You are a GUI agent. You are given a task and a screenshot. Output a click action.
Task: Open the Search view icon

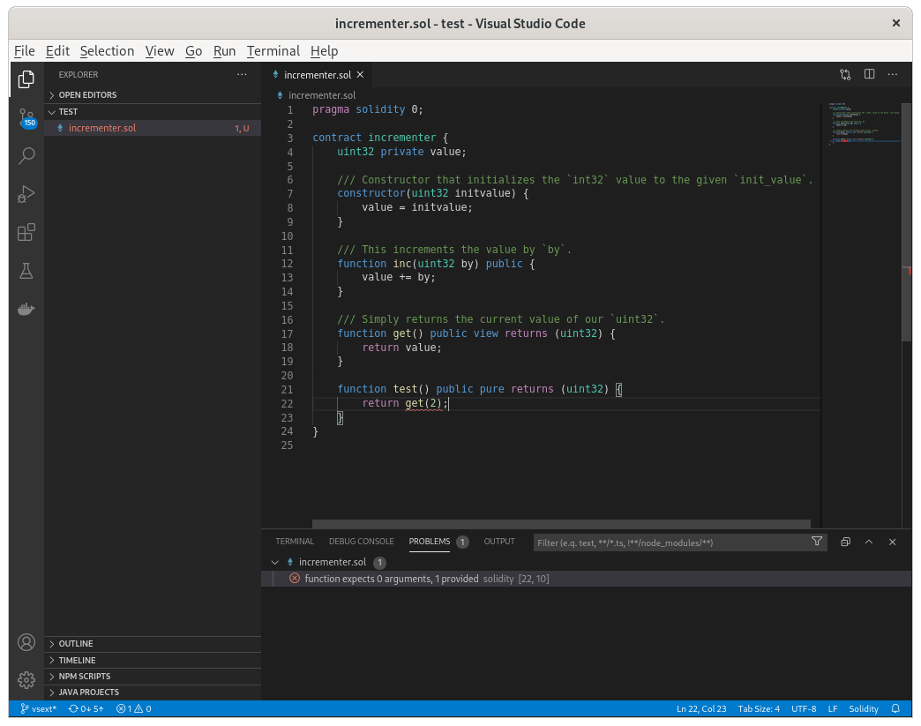26,155
